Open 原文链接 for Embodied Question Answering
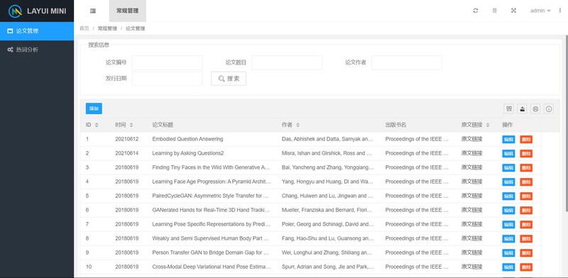The image size is (568, 278). (471, 139)
